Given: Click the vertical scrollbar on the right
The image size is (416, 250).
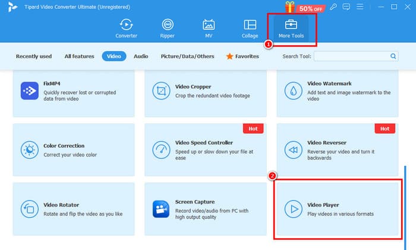Looking at the screenshot, I should 406,202.
